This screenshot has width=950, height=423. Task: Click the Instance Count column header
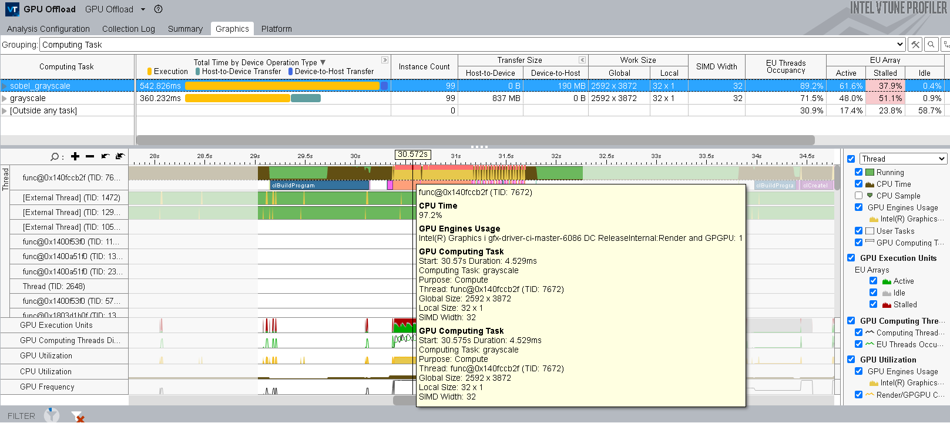pos(424,66)
